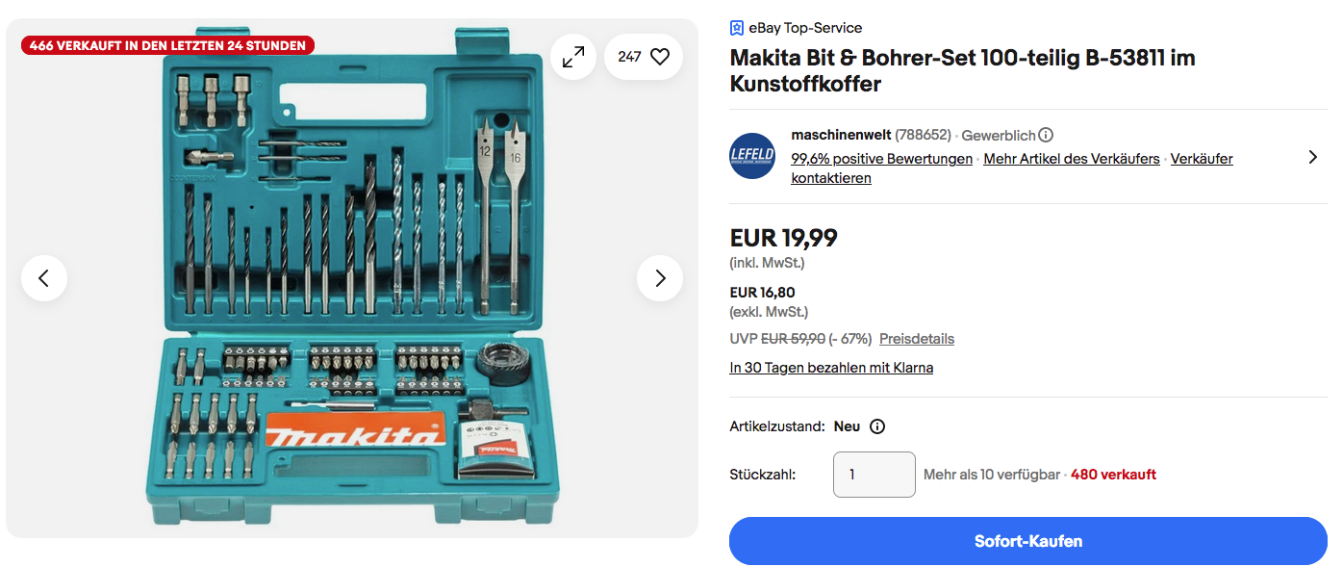Show info icon next to Artikelzustand Neu

click(877, 426)
